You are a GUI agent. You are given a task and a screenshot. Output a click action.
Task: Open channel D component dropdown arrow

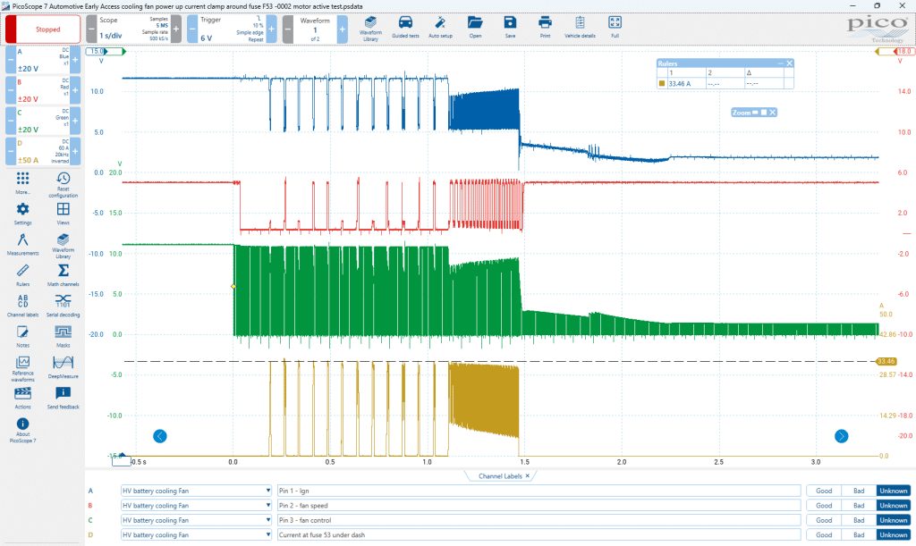click(268, 534)
